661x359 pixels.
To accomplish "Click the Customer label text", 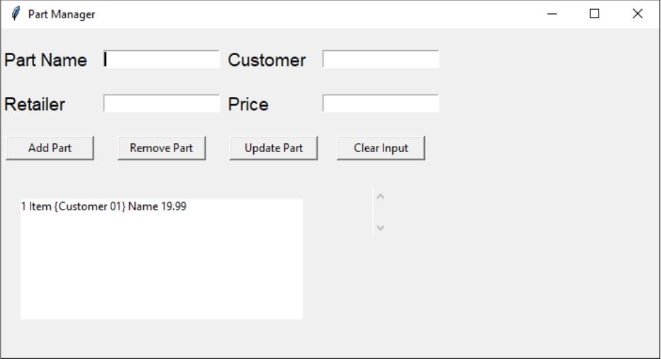I will (267, 60).
